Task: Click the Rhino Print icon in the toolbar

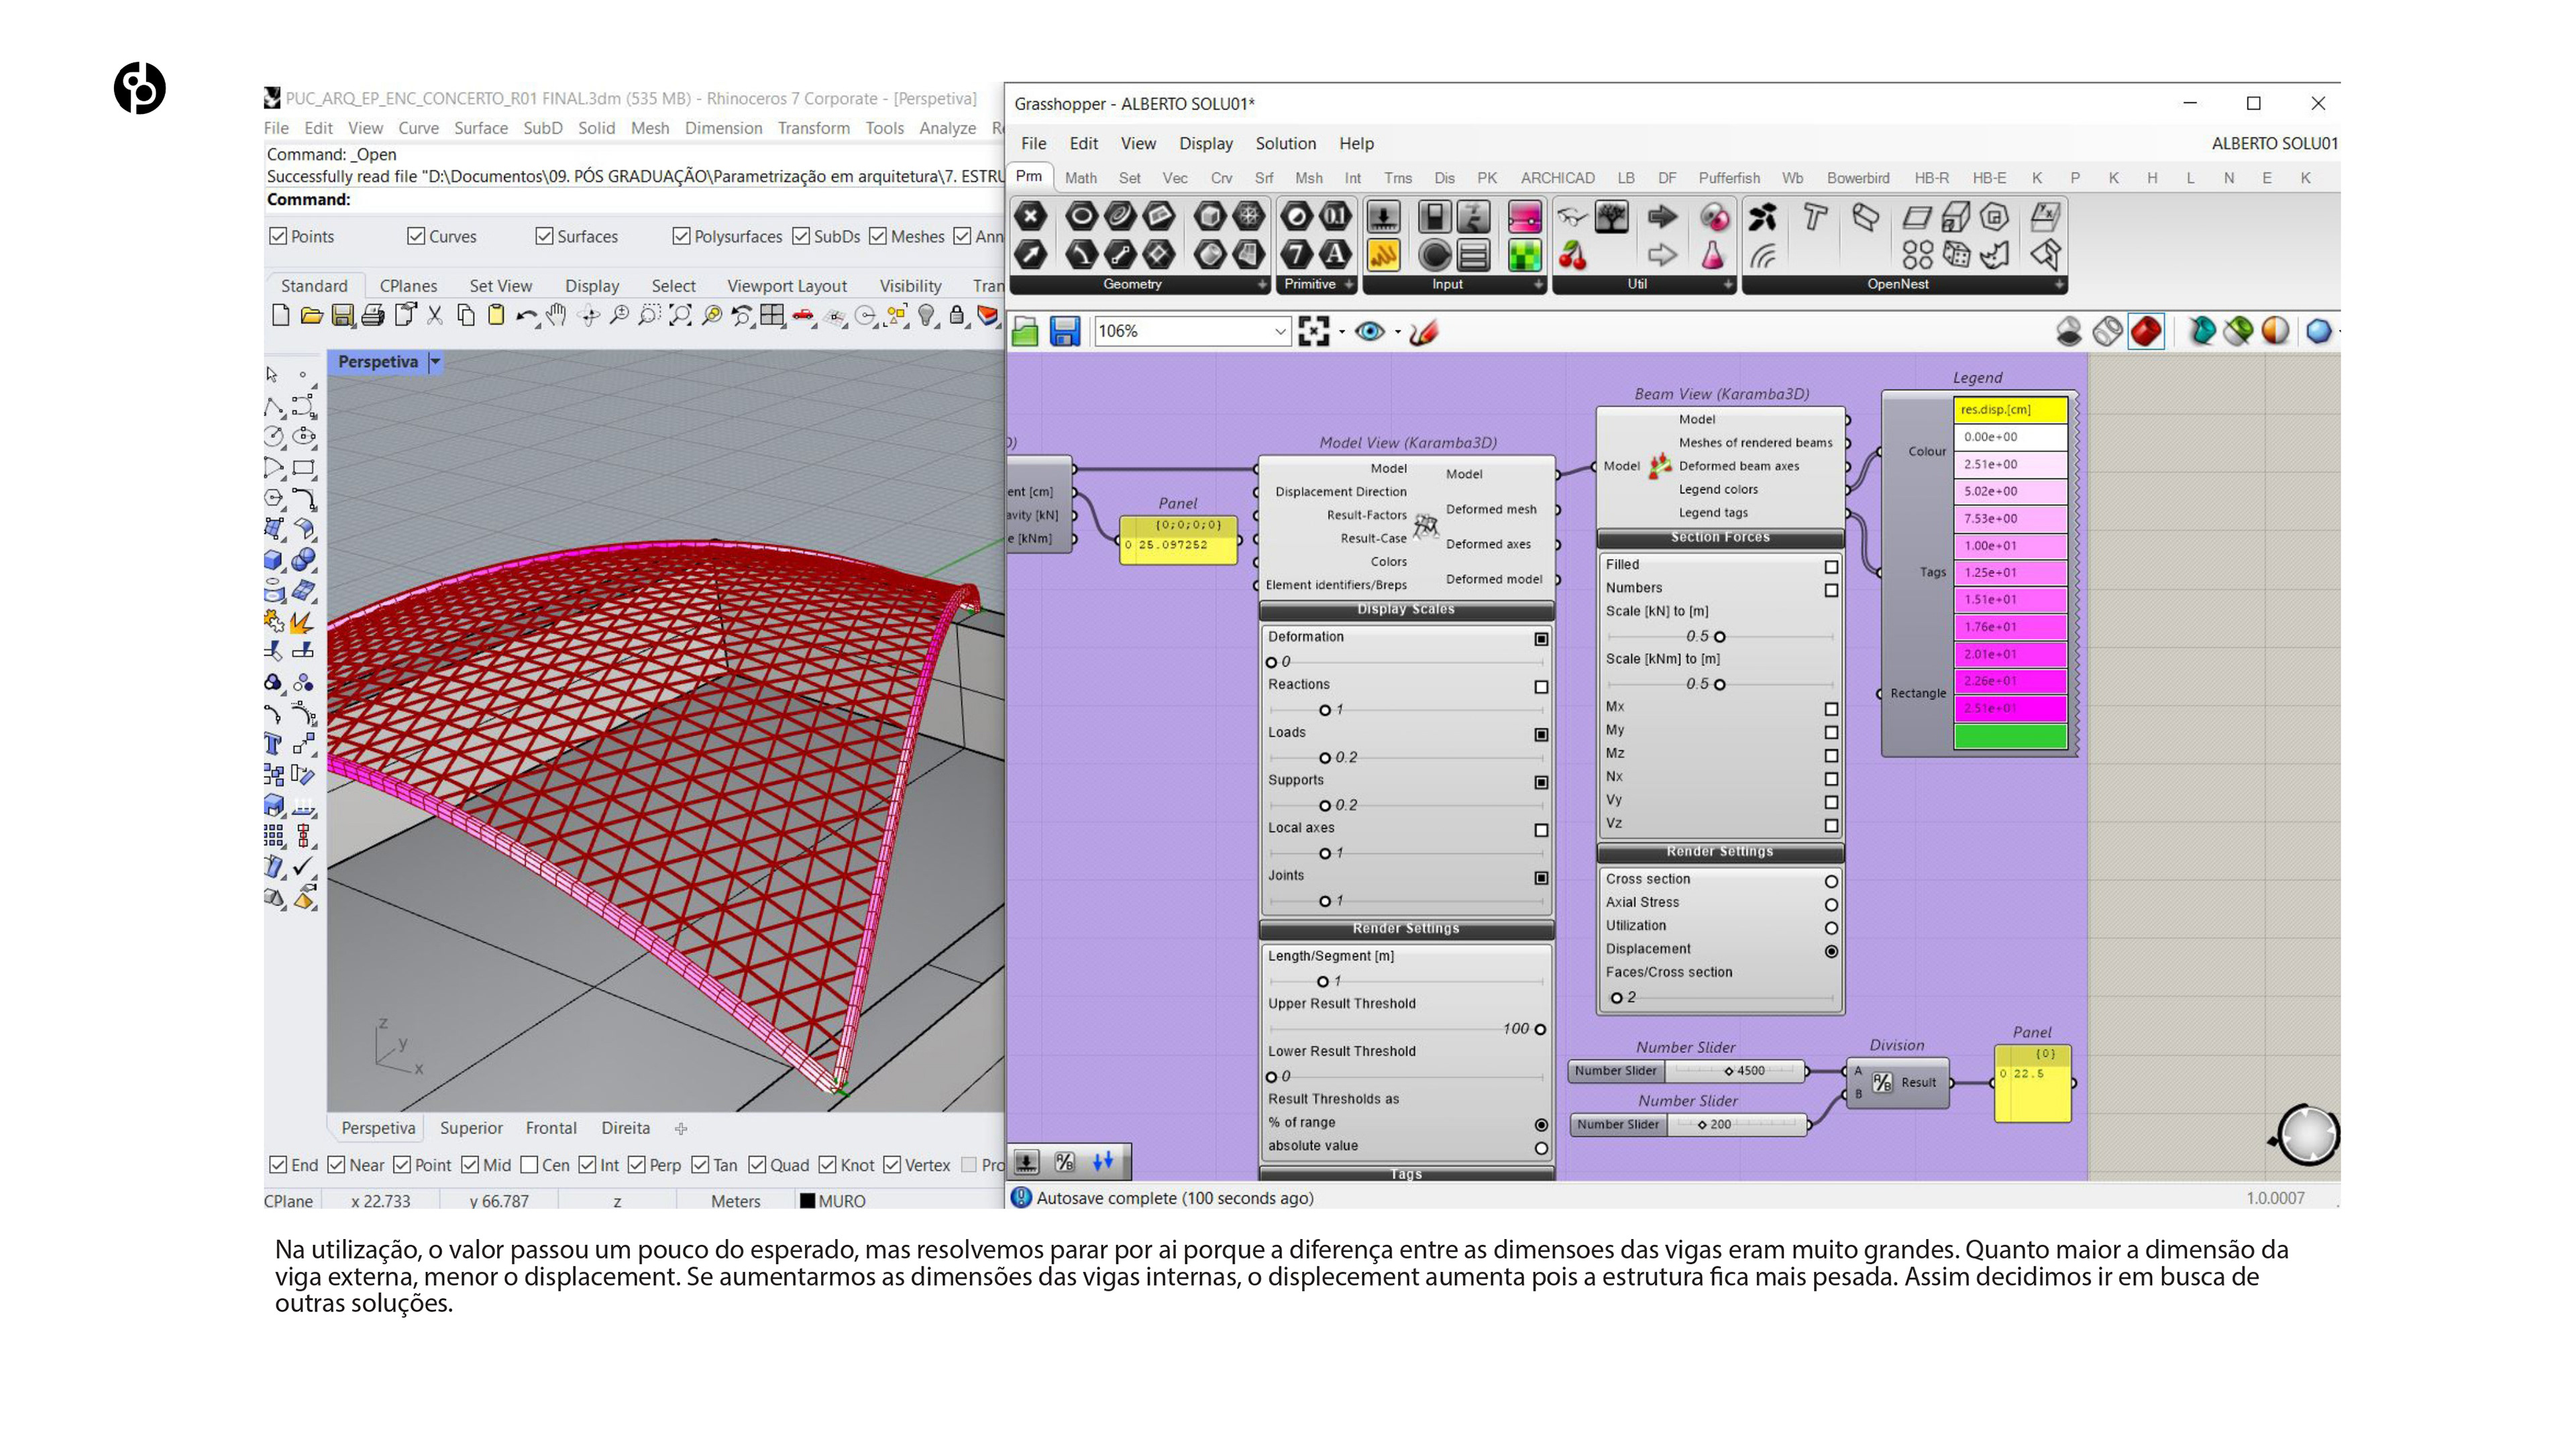Action: (x=373, y=316)
